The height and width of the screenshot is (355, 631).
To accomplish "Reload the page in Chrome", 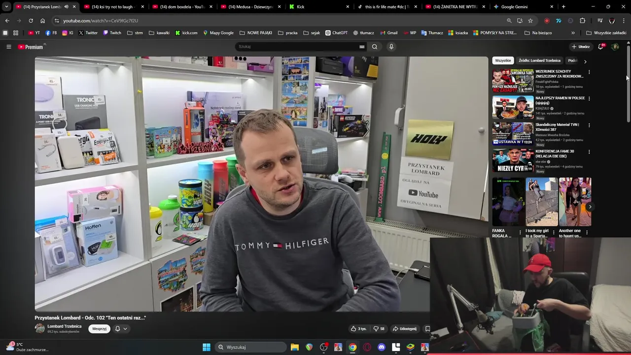I will coord(31,21).
